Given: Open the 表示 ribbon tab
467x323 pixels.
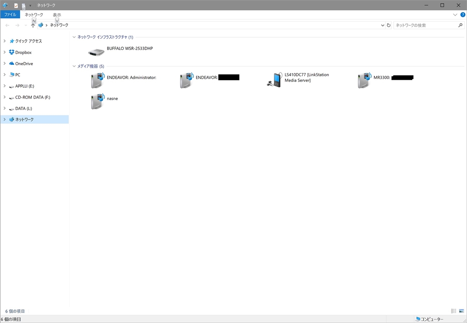Looking at the screenshot, I should (x=57, y=15).
